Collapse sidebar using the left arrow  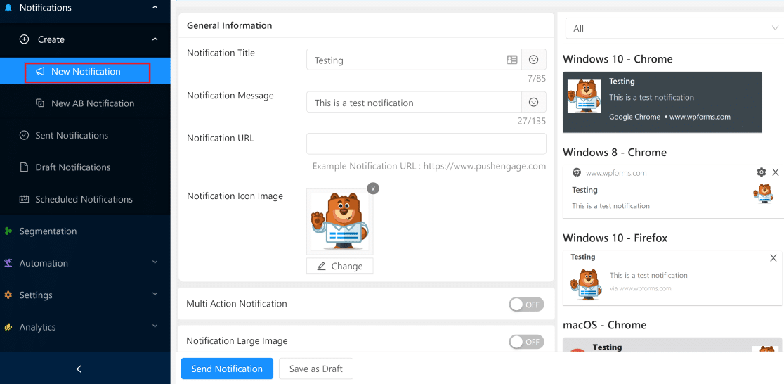[x=79, y=369]
